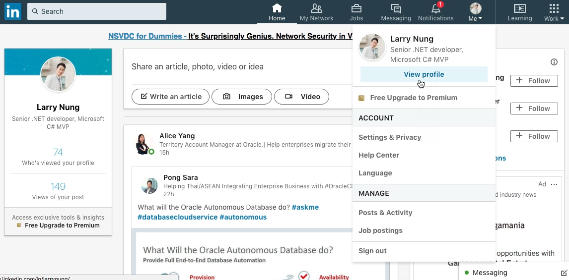This screenshot has height=280, width=569.
Task: Open the Home tab
Action: click(277, 12)
